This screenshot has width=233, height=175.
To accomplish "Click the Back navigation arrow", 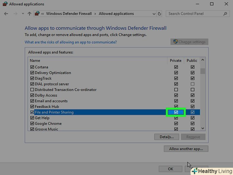I will click(x=6, y=14).
